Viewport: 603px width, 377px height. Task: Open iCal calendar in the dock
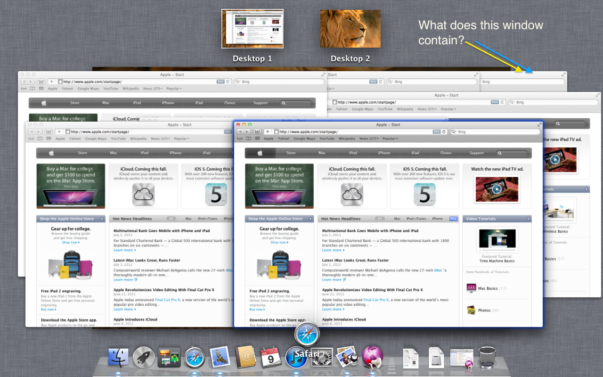271,357
